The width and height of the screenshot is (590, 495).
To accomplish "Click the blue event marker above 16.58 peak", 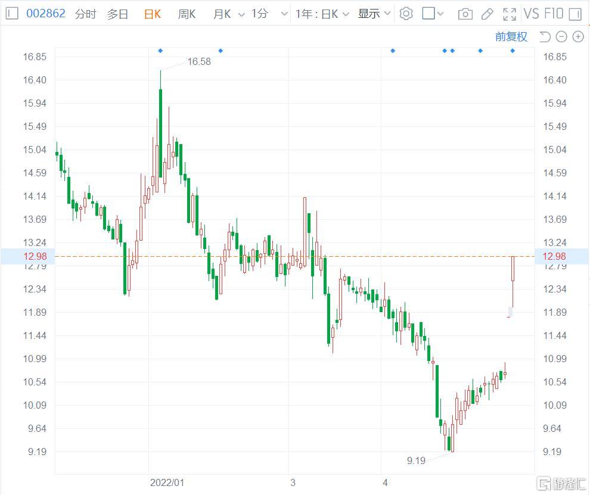I will pos(160,51).
